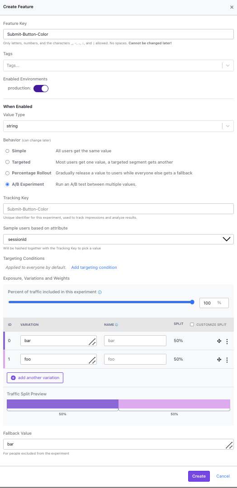This screenshot has width=237, height=488.
Task: Expand the Value Type string dropdown
Action: (118, 126)
